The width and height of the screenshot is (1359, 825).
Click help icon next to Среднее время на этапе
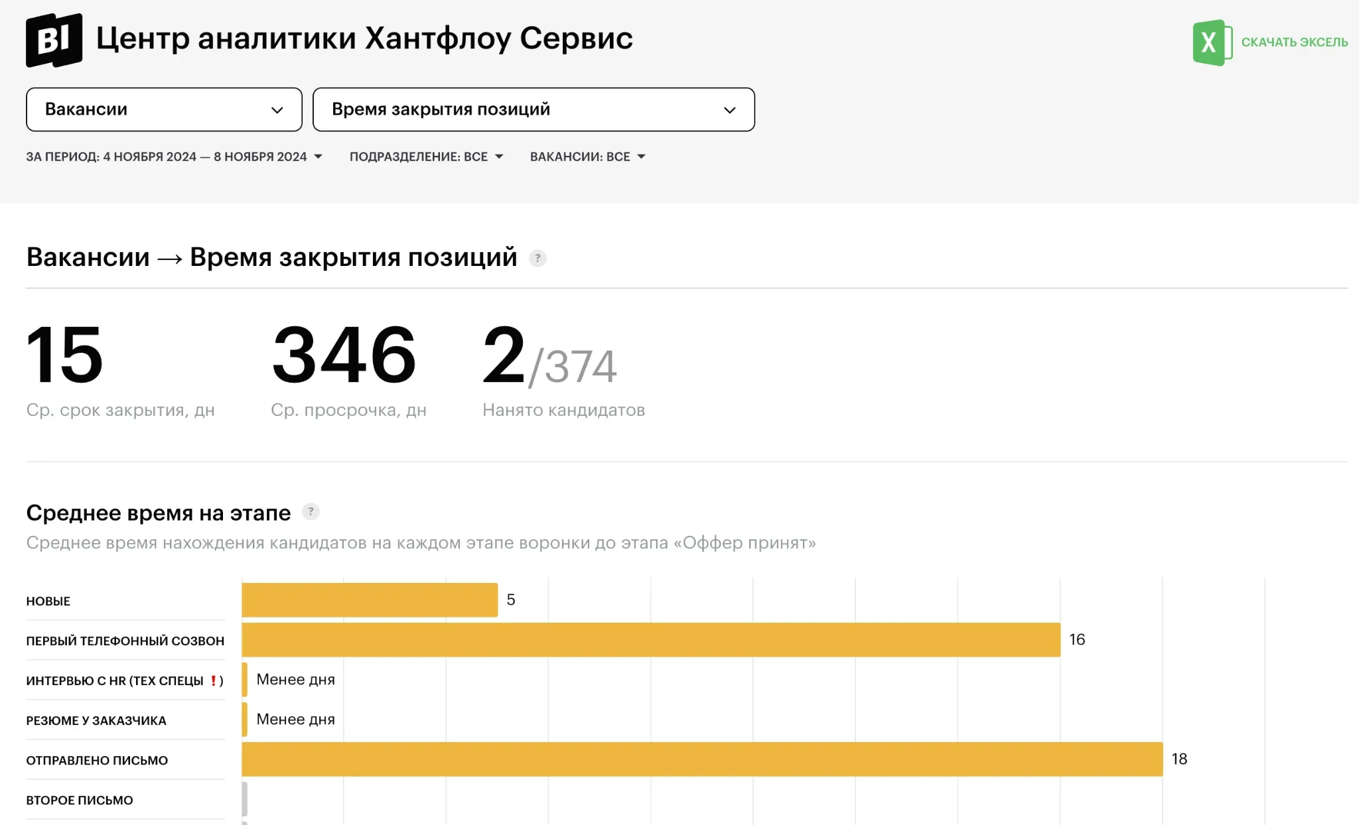click(x=311, y=512)
